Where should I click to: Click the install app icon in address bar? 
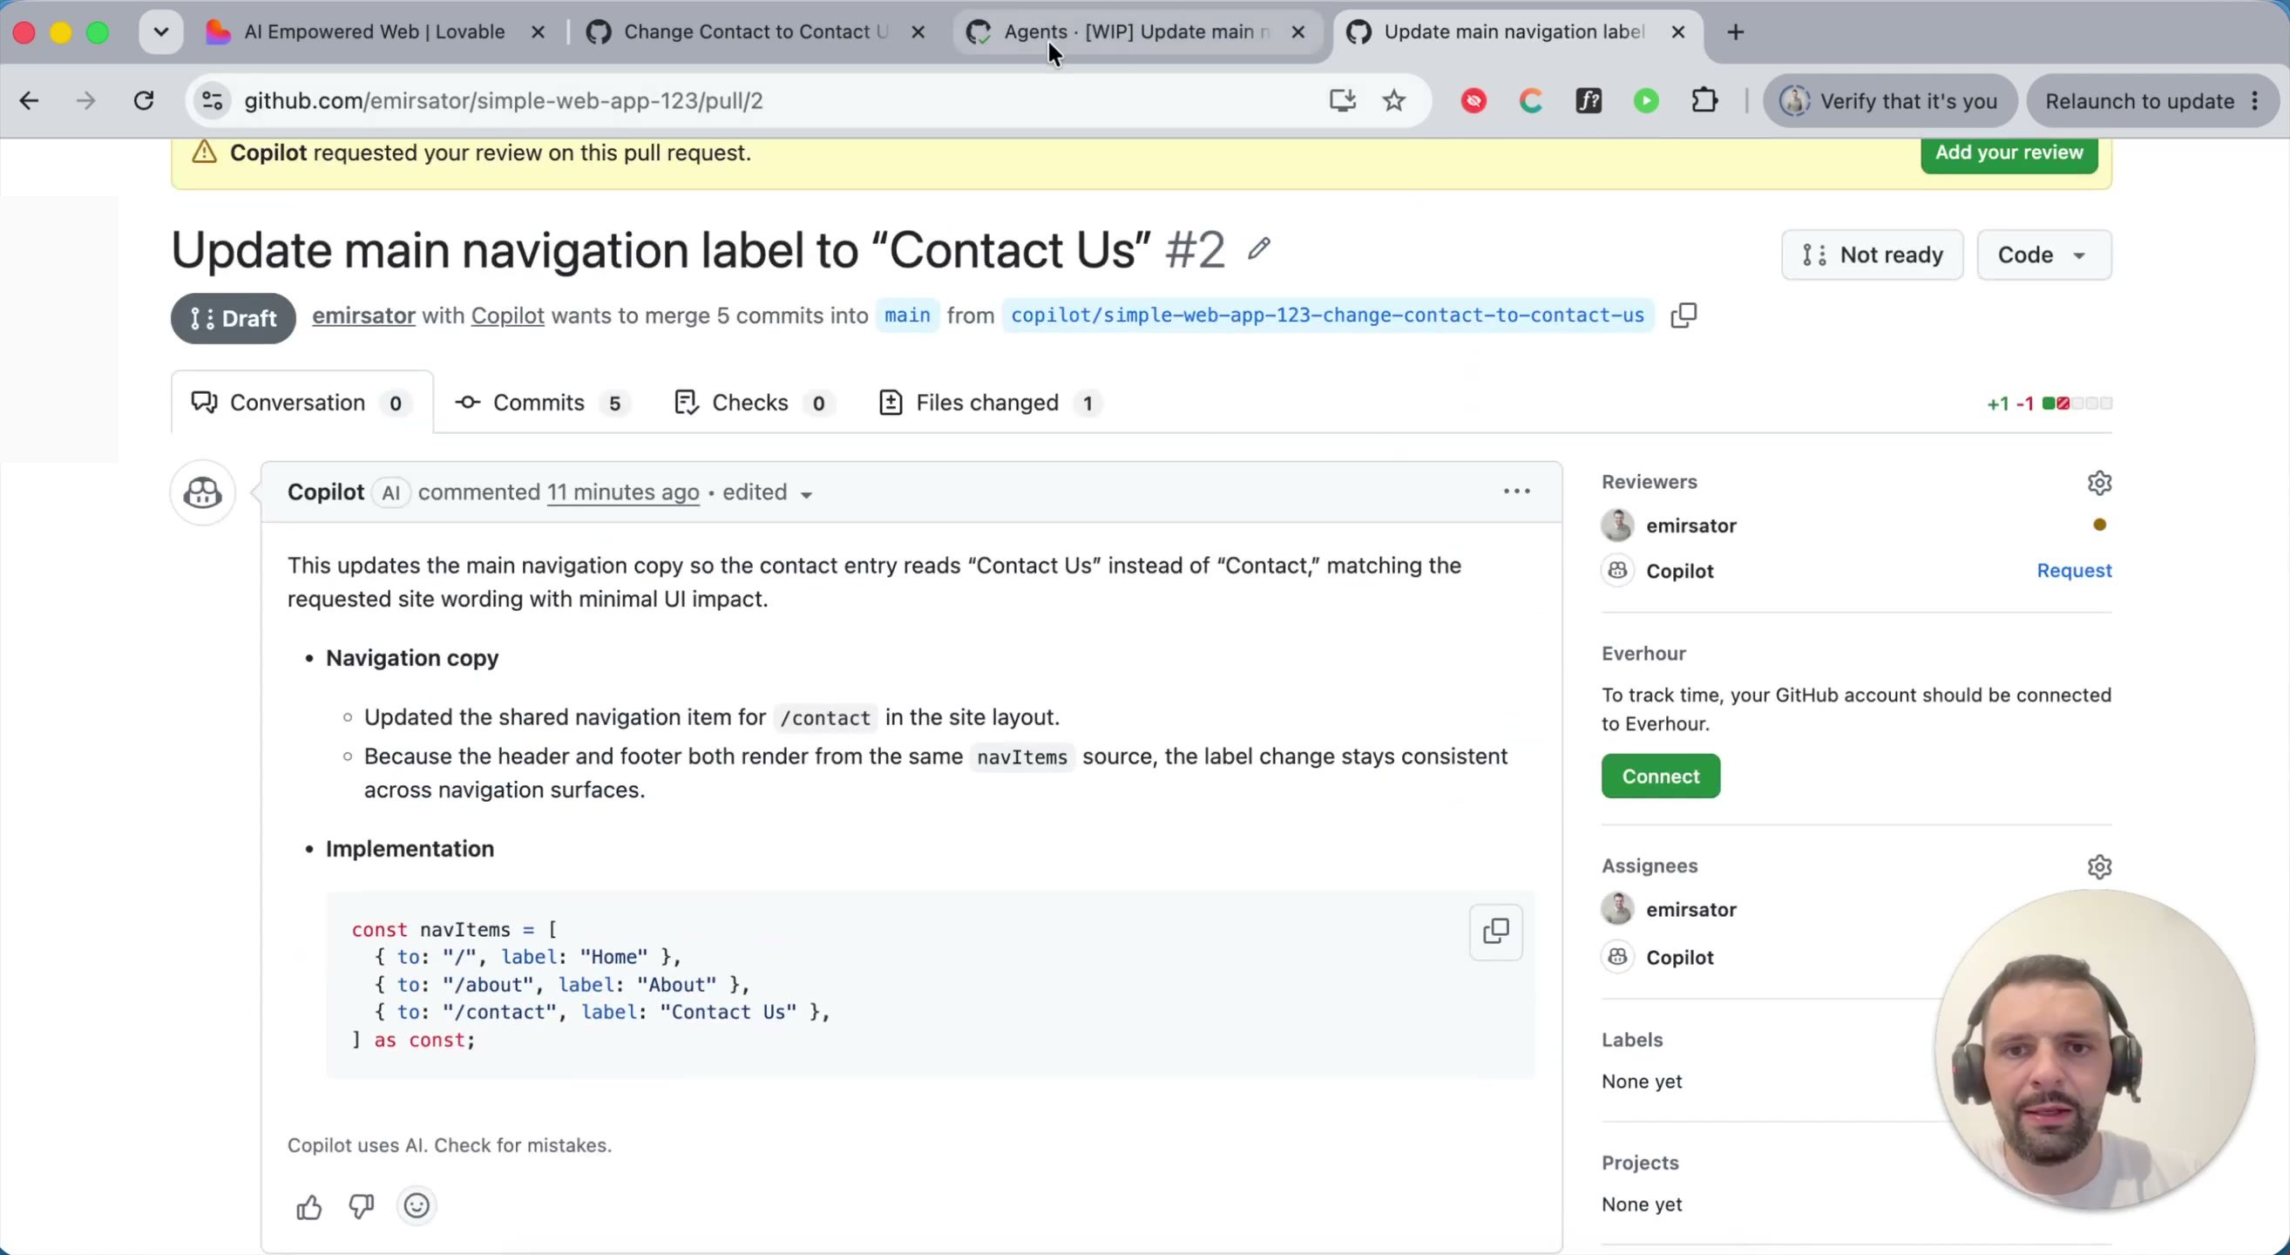tap(1342, 100)
